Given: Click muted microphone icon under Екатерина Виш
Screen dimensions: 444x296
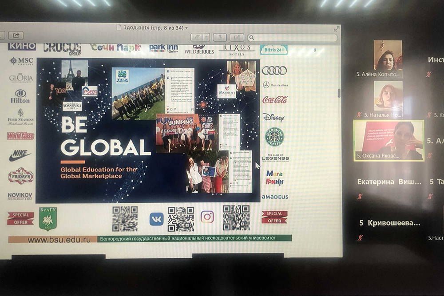Looking at the screenshot, I should [360, 196].
